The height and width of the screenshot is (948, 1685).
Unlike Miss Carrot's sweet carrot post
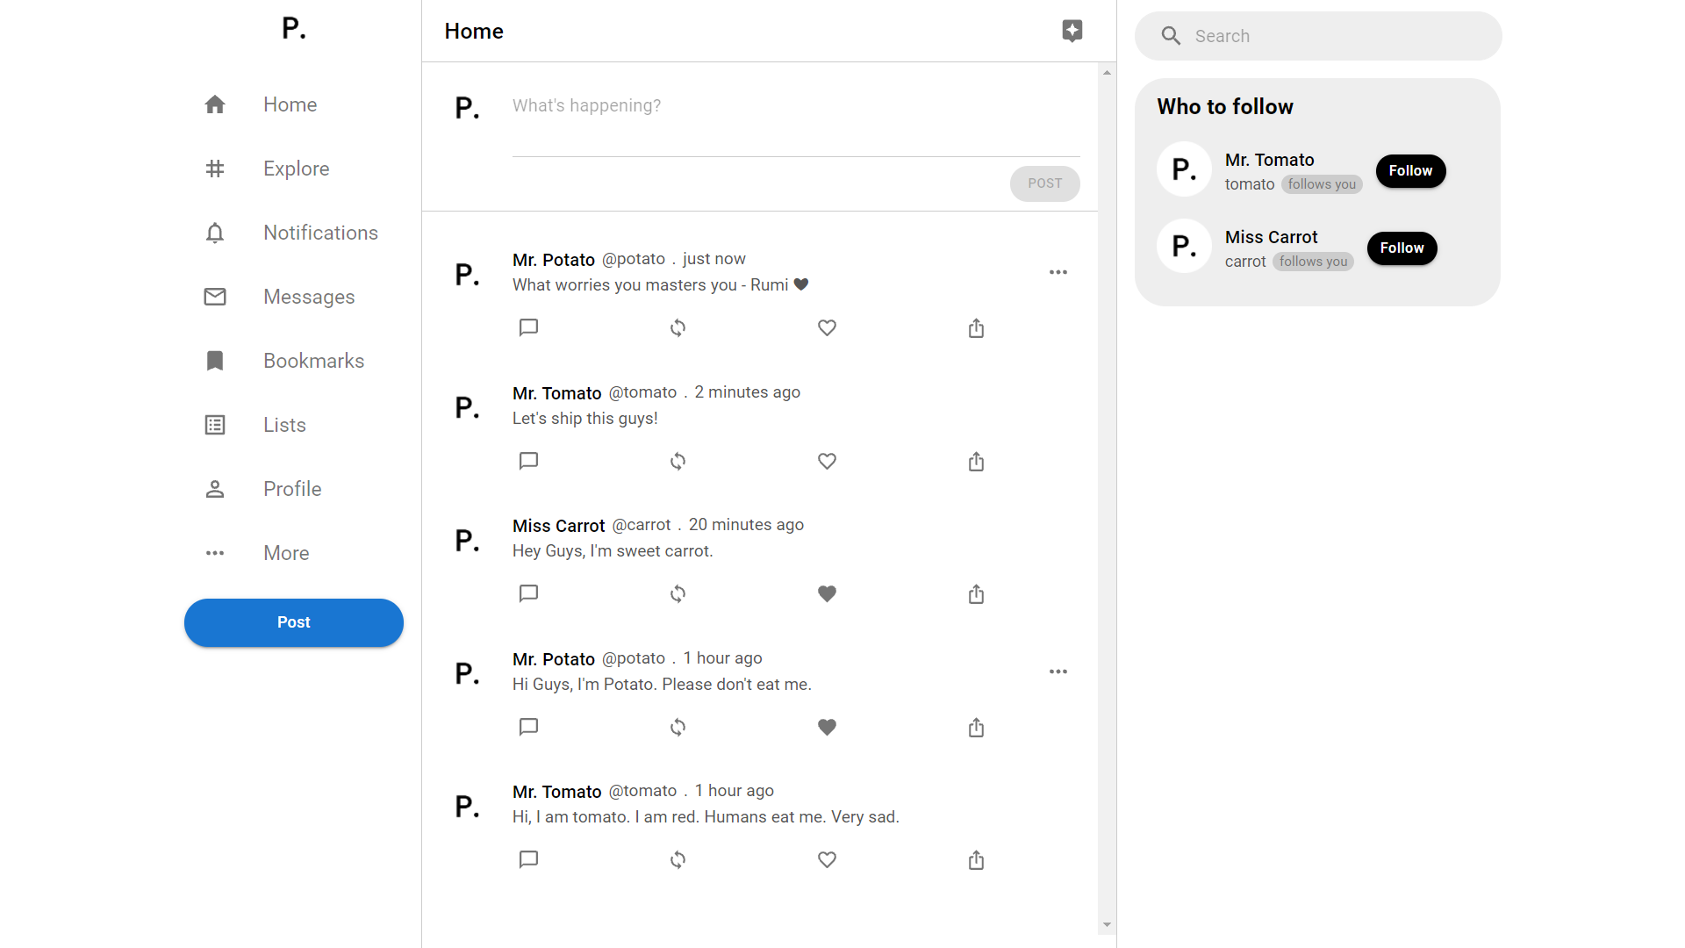[827, 594]
